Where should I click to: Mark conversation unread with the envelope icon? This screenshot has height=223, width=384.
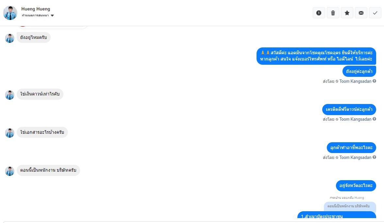[x=361, y=13]
